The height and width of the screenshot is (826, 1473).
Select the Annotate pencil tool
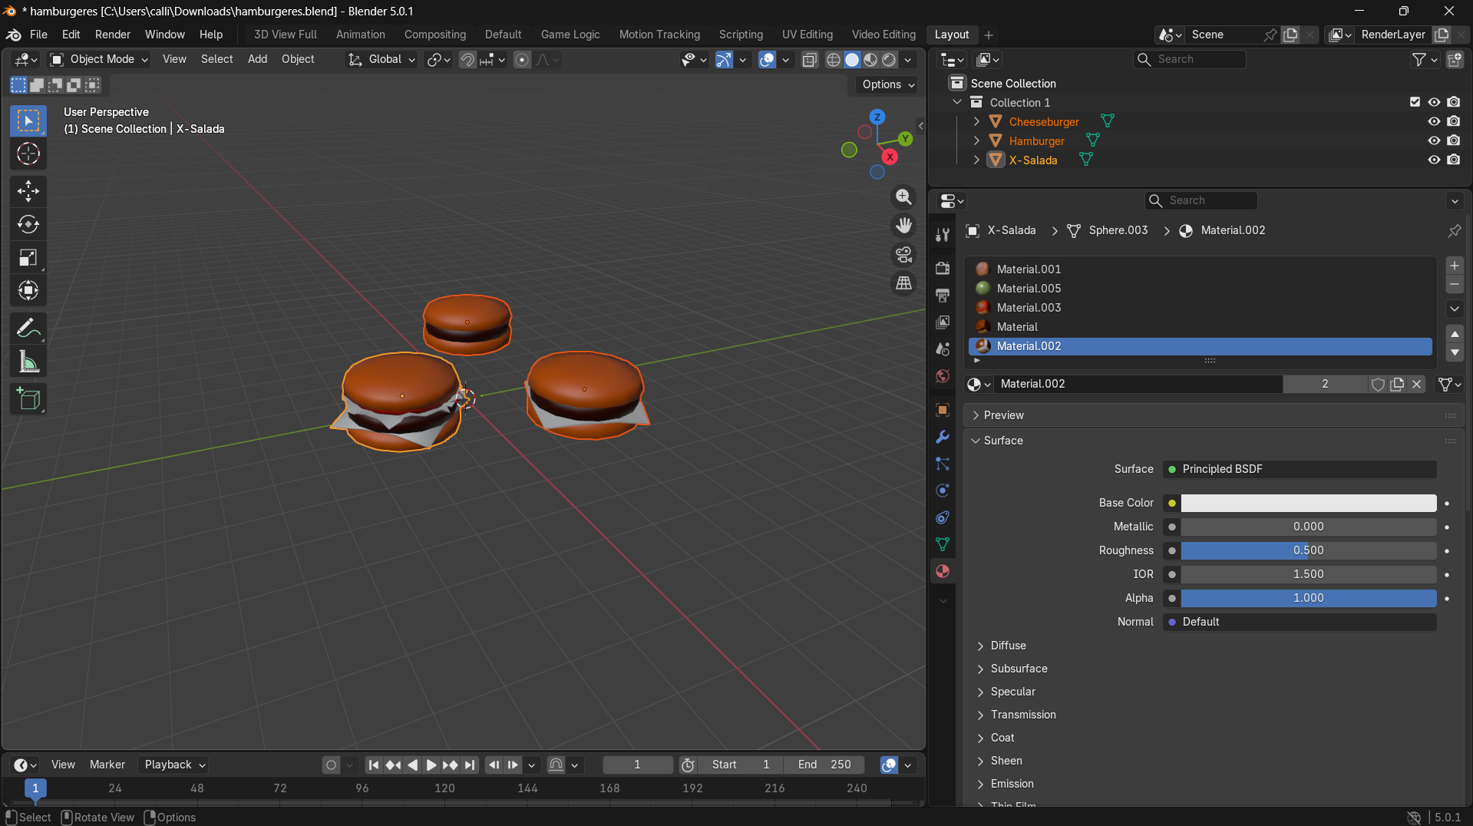[x=28, y=329]
